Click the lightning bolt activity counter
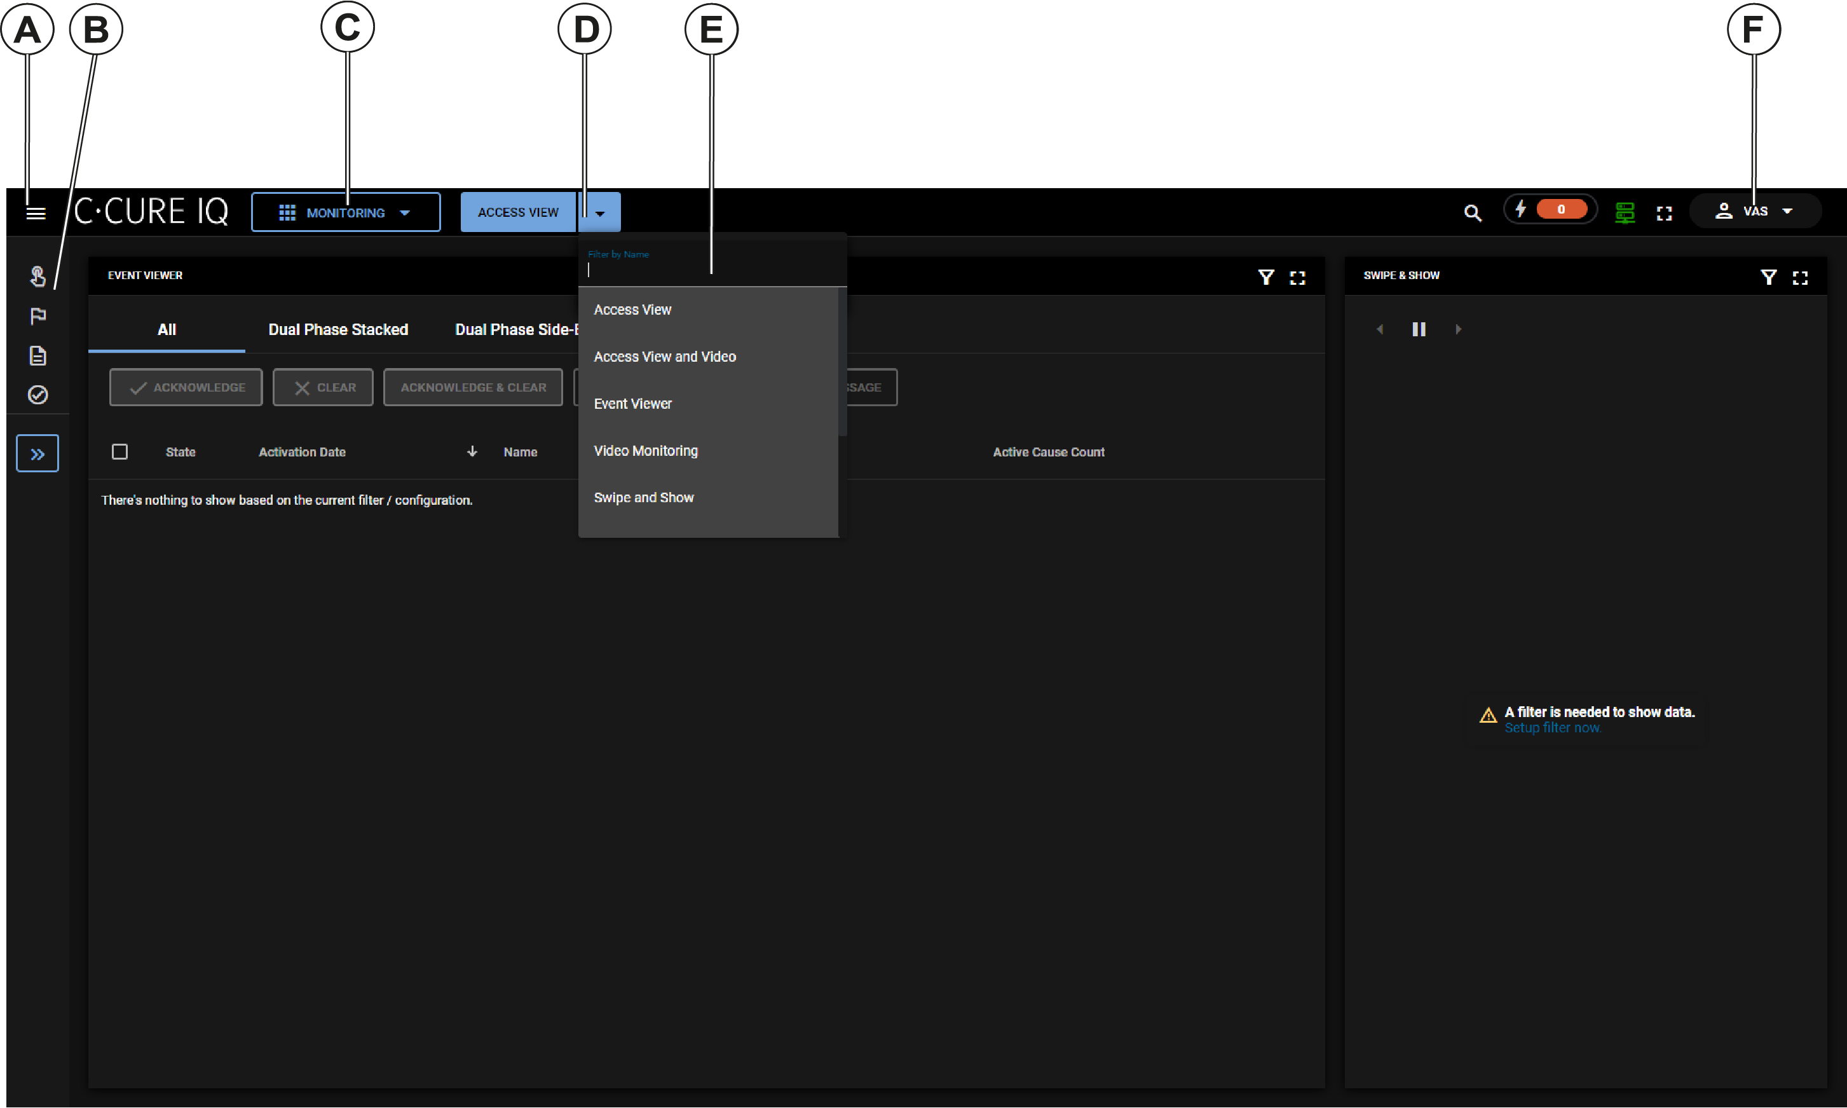The image size is (1847, 1108). [x=1550, y=210]
